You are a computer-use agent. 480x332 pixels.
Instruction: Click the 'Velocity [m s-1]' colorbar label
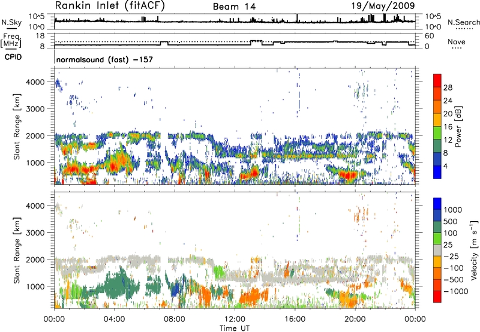pyautogui.click(x=474, y=250)
